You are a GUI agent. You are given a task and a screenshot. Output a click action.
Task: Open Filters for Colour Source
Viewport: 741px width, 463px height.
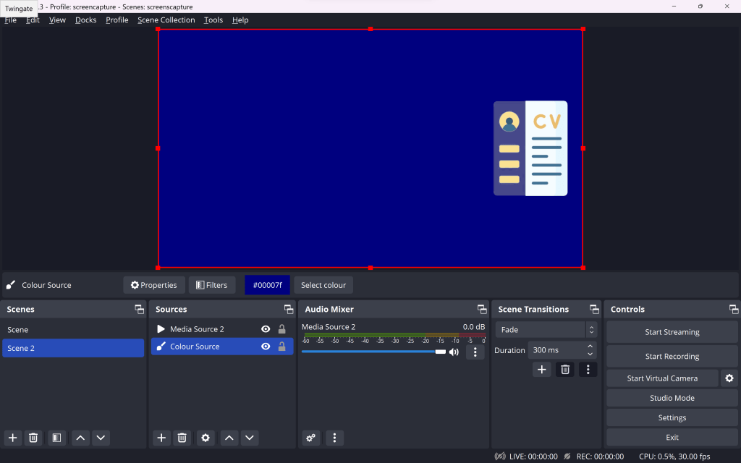click(x=212, y=285)
